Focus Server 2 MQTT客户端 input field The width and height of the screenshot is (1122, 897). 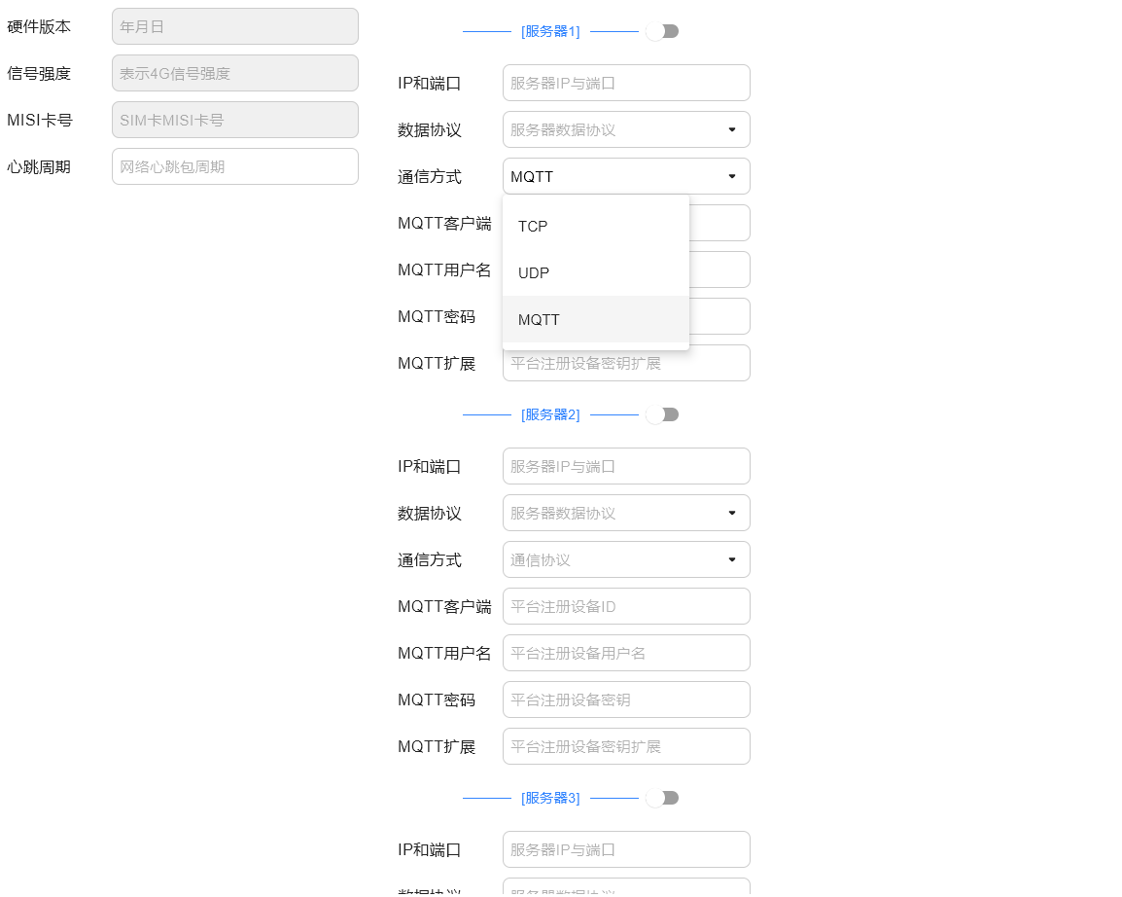coord(626,606)
